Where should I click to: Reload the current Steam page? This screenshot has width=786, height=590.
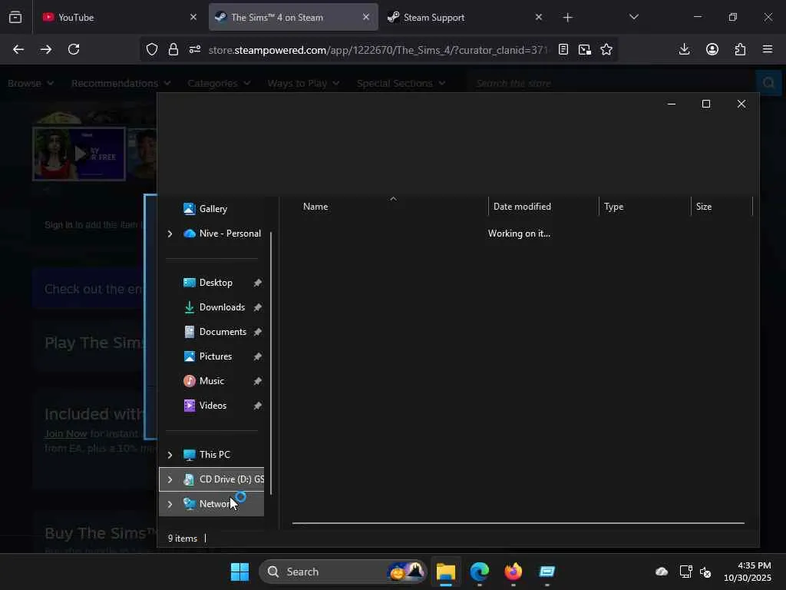point(74,49)
